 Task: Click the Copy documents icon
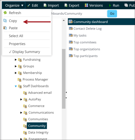(x=5, y=20)
